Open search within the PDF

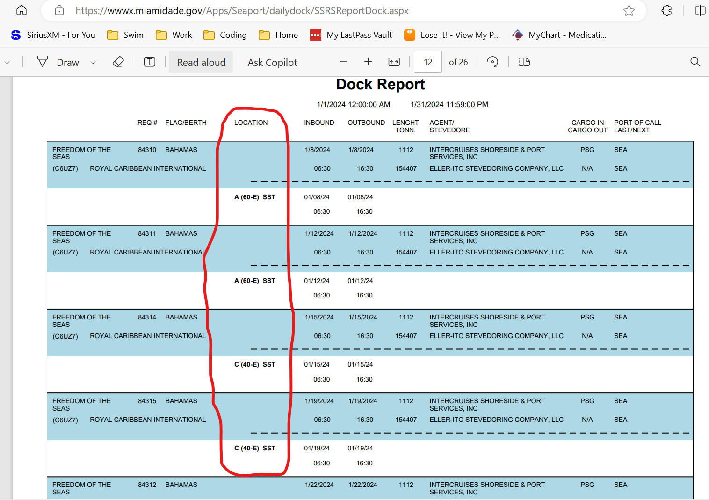point(695,62)
